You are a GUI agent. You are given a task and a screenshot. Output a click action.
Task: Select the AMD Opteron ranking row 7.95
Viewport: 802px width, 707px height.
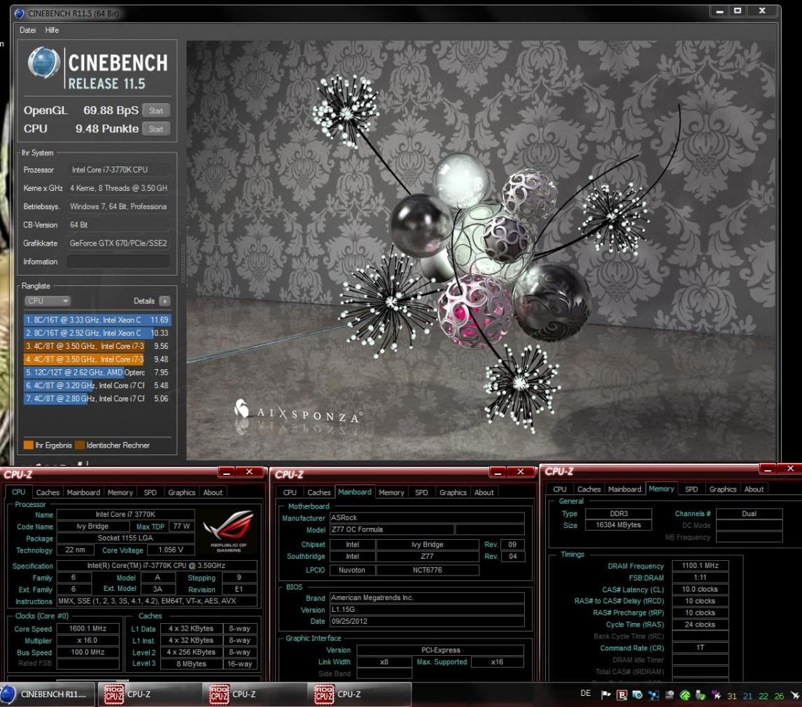[x=97, y=373]
